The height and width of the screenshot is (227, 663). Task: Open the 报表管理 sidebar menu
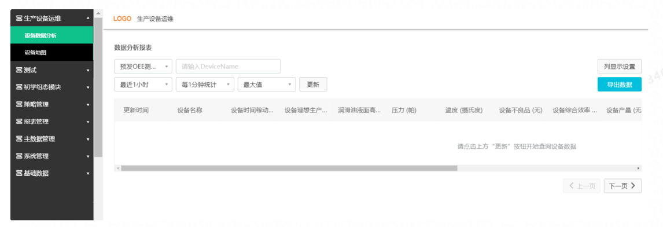pyautogui.click(x=51, y=122)
